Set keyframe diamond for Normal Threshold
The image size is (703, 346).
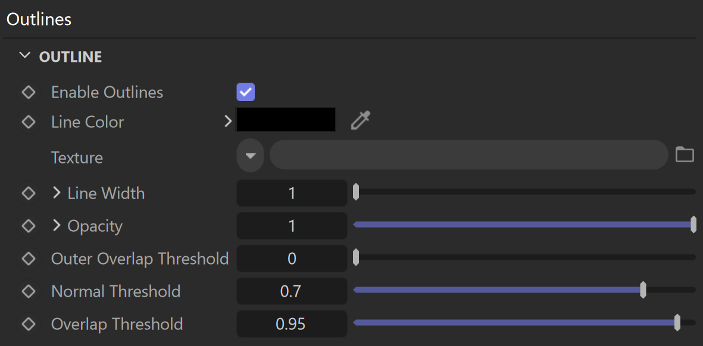coord(29,291)
